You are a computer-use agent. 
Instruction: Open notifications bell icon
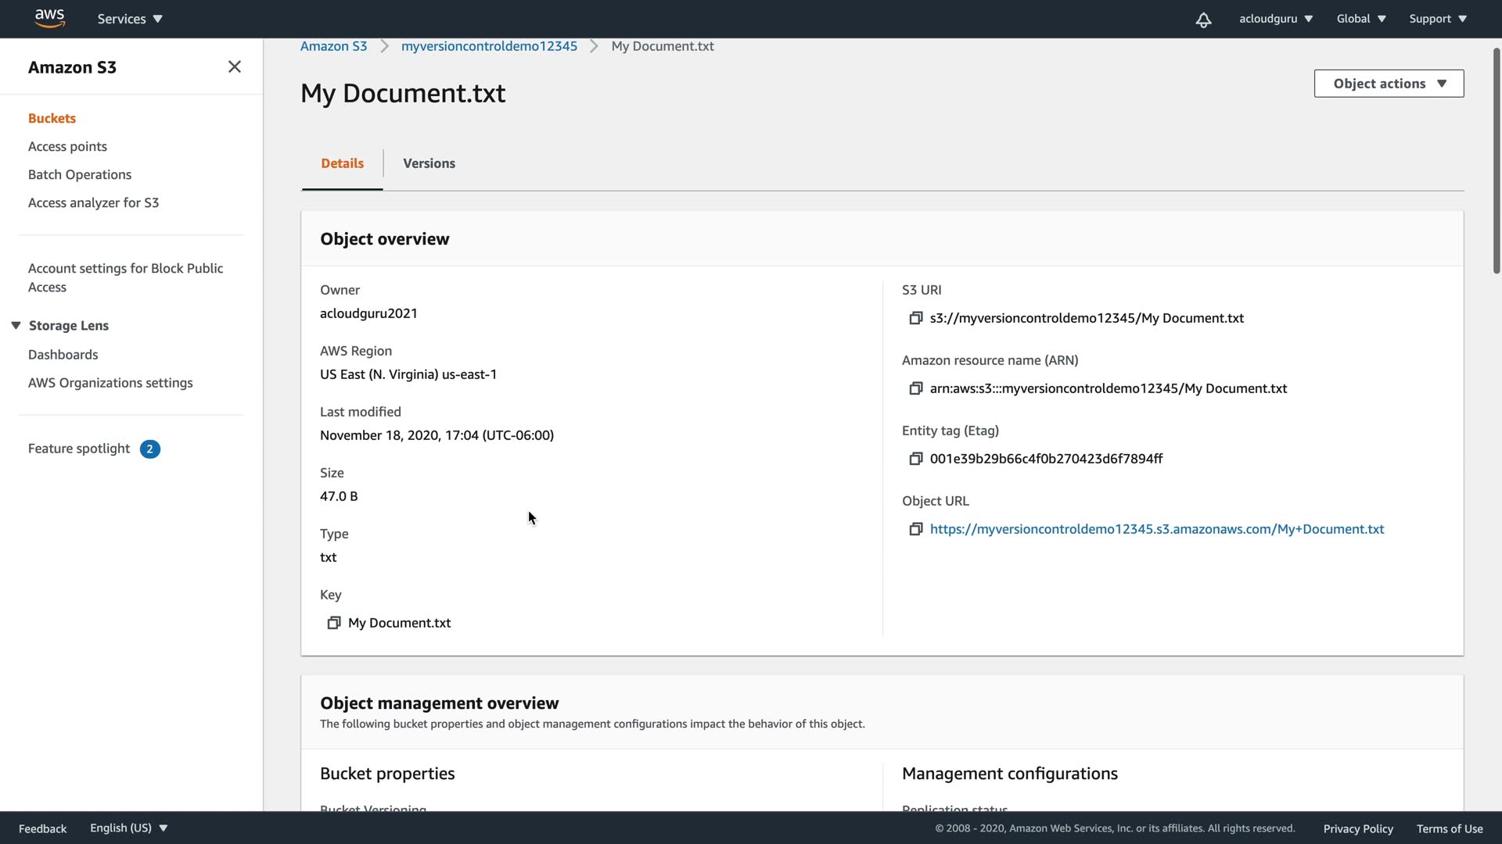tap(1203, 20)
